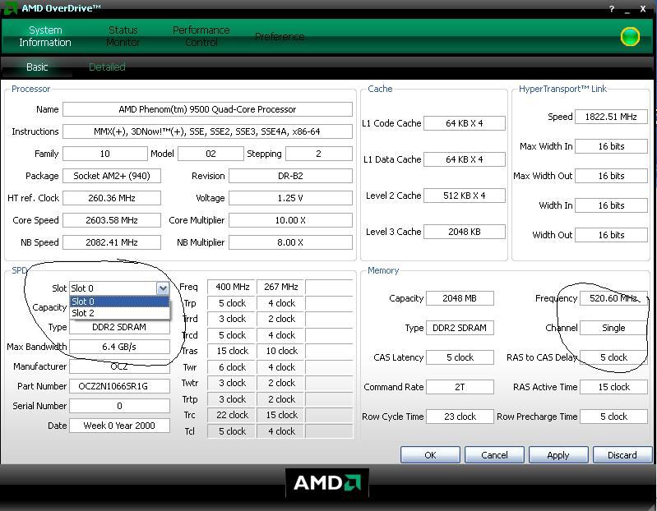Click the Row Precharge Time 5 clock field
The height and width of the screenshot is (511, 657).
[x=613, y=417]
